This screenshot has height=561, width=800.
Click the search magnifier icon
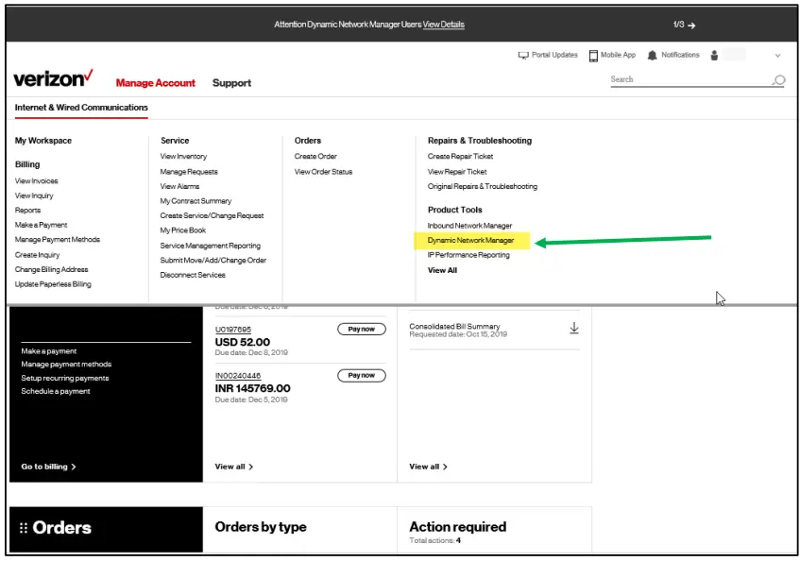pyautogui.click(x=778, y=80)
